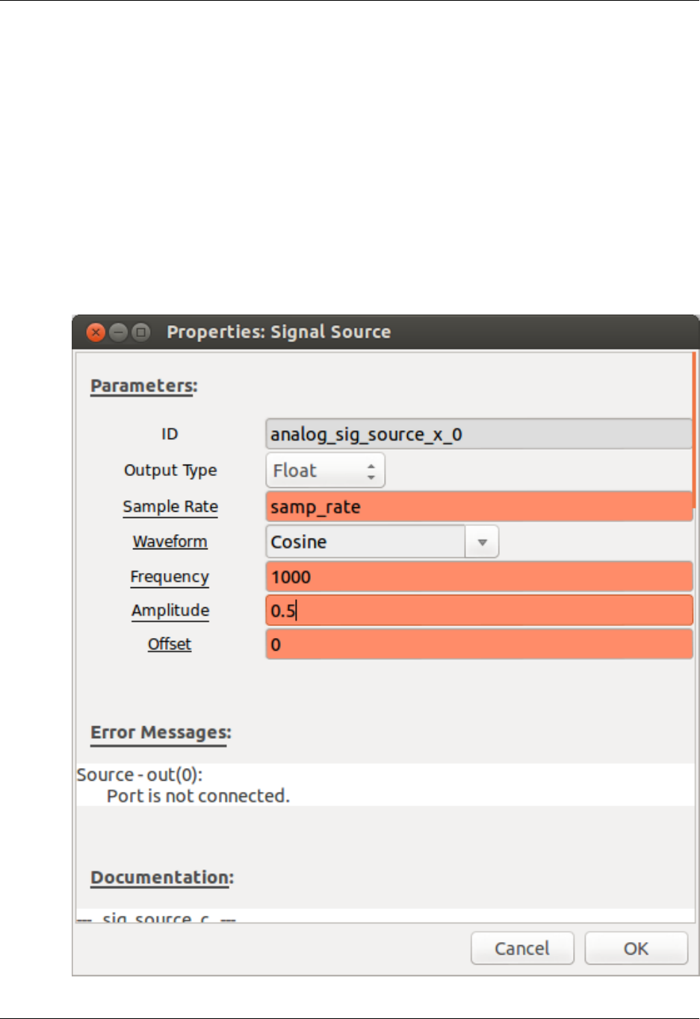700x1019 pixels.
Task: Click the ID field analog_sig_source_x_0
Action: pyautogui.click(x=478, y=434)
